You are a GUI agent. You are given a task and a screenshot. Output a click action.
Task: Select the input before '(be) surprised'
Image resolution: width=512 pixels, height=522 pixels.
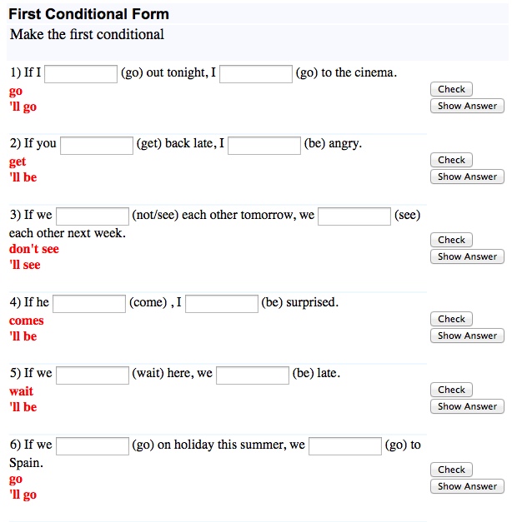(x=222, y=304)
